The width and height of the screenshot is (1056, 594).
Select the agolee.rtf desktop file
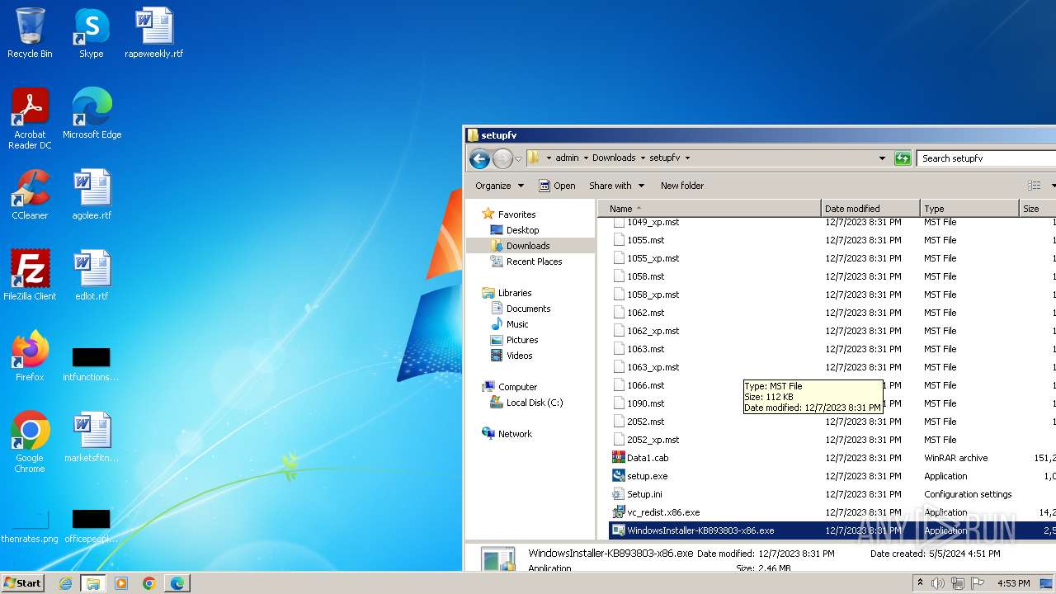click(x=92, y=195)
